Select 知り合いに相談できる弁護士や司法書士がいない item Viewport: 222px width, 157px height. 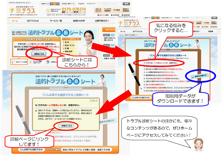point(163,69)
